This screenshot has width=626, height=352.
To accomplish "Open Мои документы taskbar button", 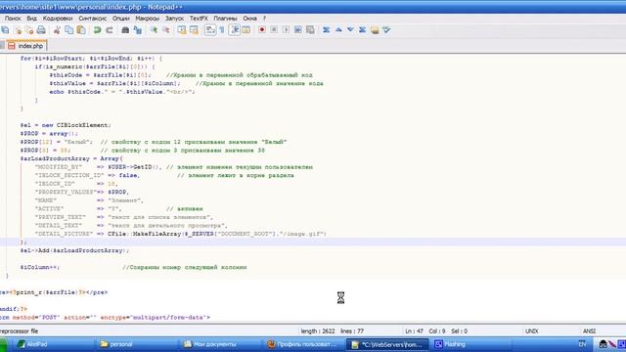I will pos(221,344).
